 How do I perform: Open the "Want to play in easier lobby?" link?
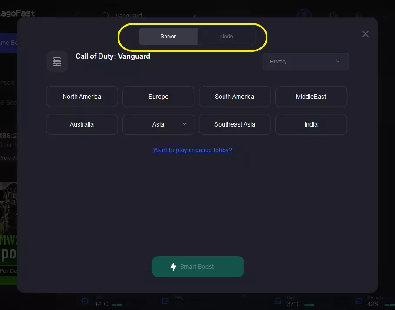pos(192,150)
